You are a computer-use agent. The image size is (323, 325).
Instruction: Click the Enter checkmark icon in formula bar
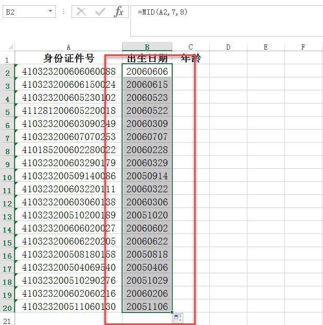[x=100, y=12]
